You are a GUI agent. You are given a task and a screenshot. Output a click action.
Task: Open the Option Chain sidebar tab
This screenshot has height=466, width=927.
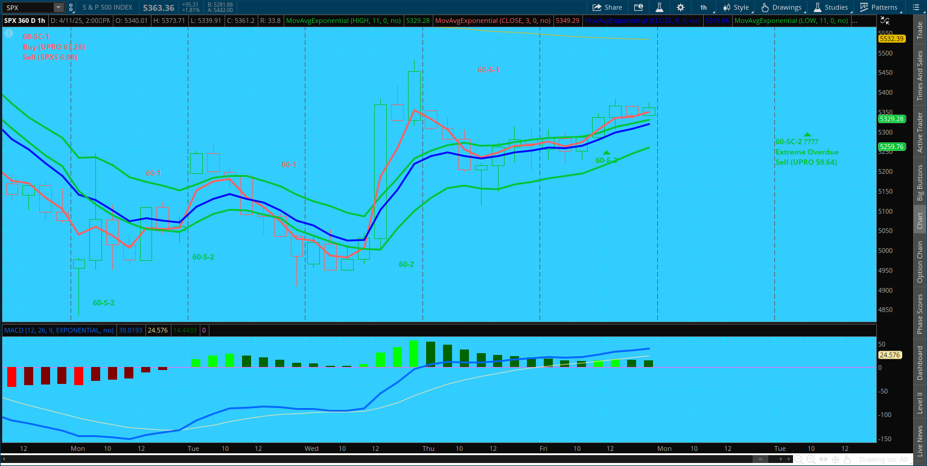pos(920,261)
